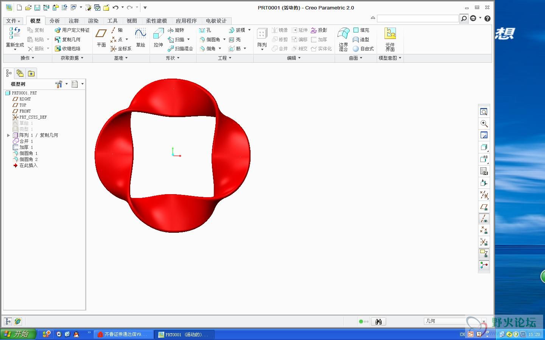Click the Windows Start (开始) button
This screenshot has width=545, height=340.
(18, 334)
